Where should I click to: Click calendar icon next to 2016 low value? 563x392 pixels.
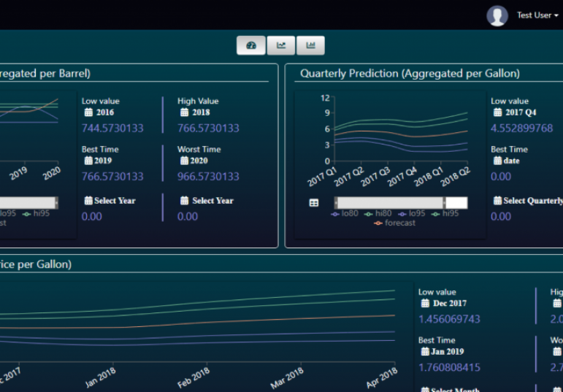[88, 113]
